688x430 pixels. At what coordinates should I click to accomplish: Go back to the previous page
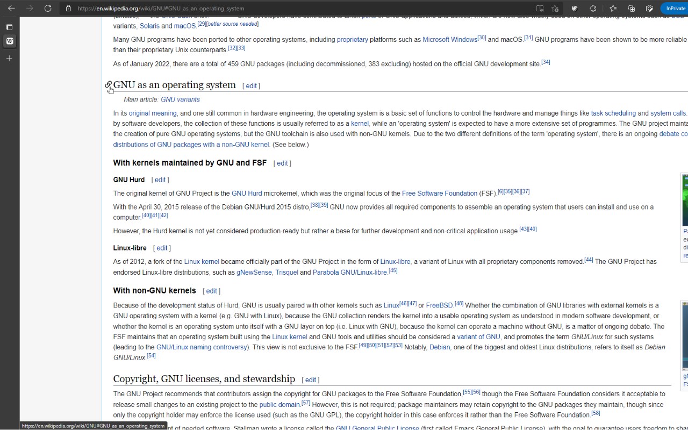coord(11,8)
